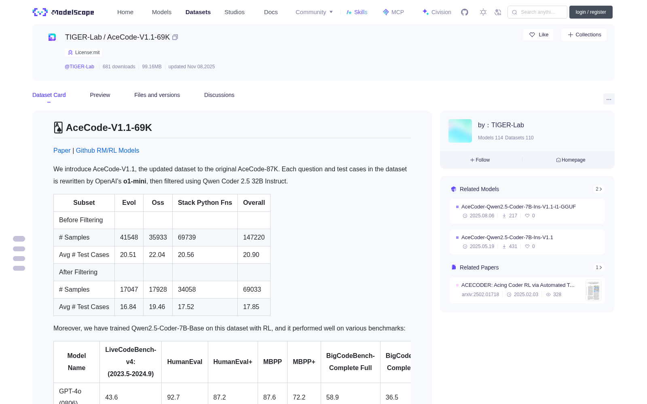
Task: Open ACECODER paper thumbnail
Action: point(593,290)
